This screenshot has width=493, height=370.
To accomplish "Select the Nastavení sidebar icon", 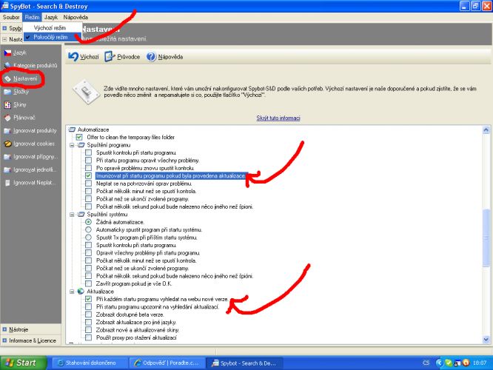I will pos(7,78).
